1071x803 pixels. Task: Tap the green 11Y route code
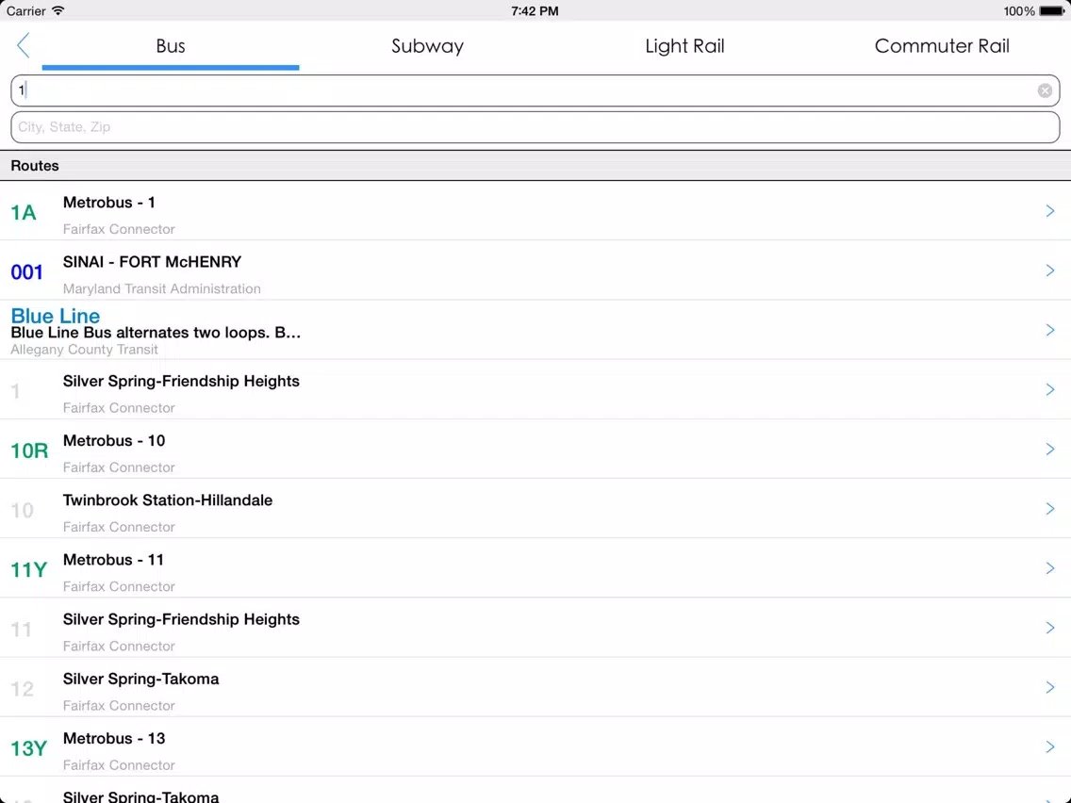[28, 569]
